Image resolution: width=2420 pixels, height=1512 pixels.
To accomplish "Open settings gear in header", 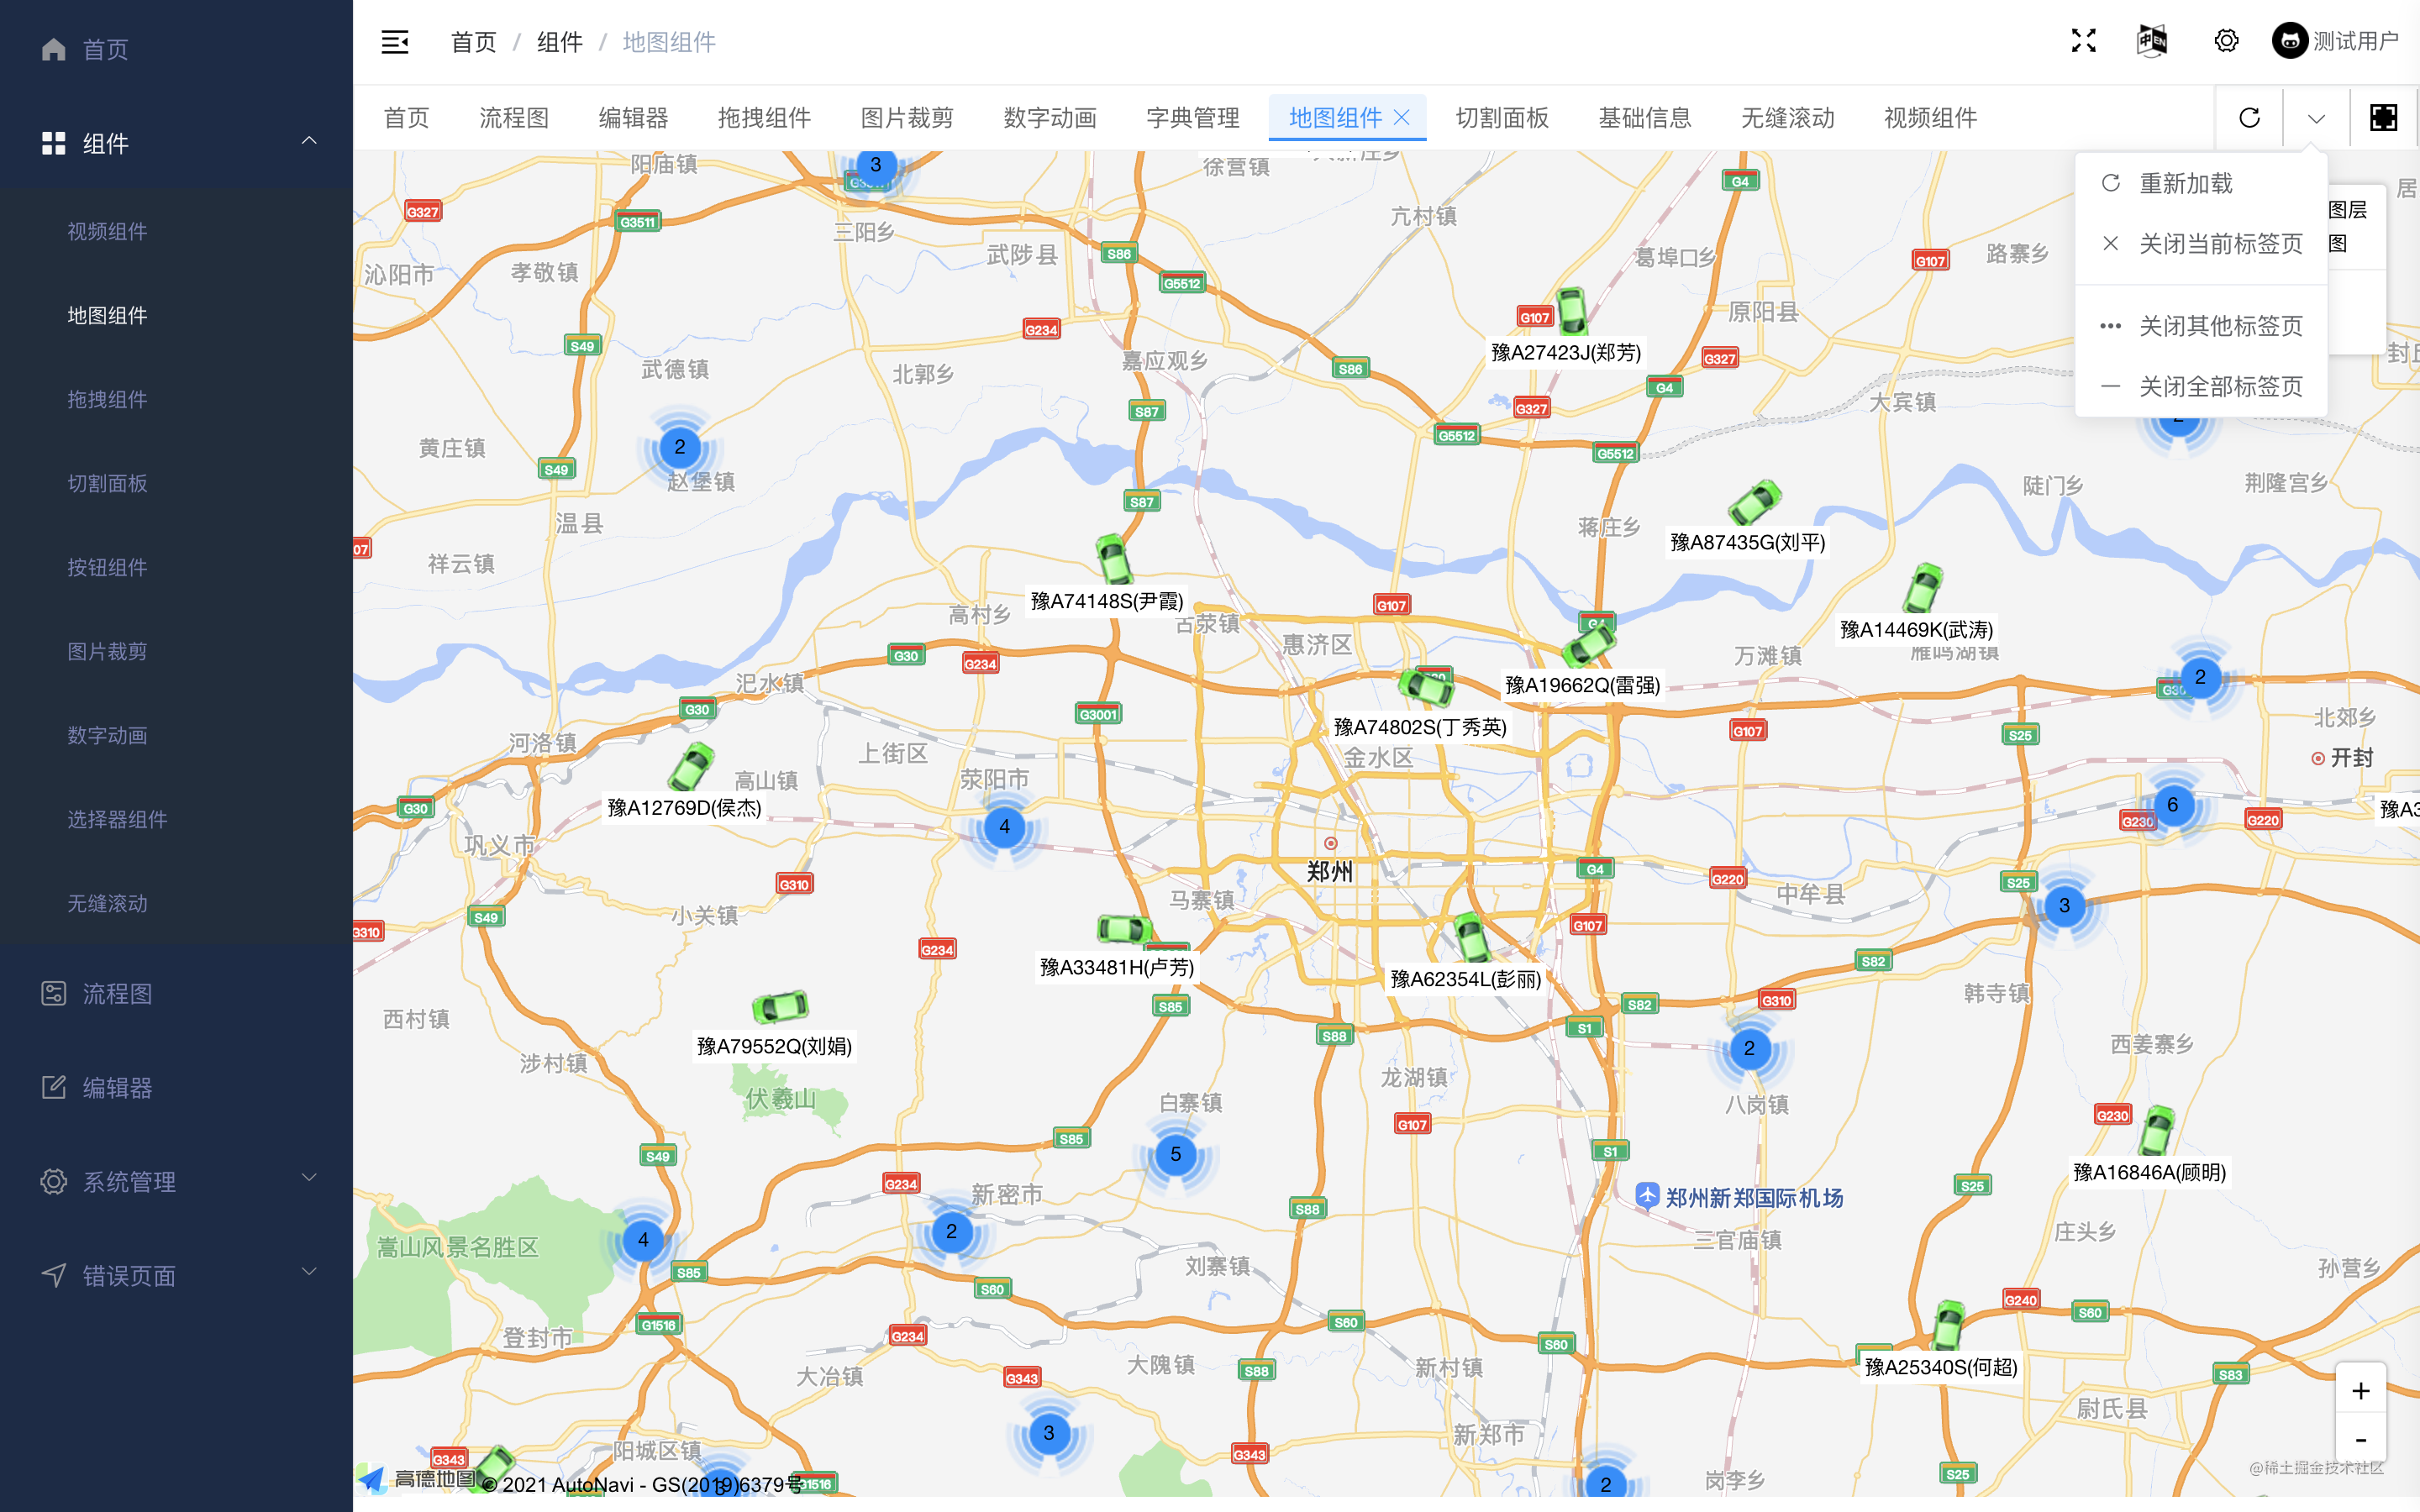I will coord(2226,41).
